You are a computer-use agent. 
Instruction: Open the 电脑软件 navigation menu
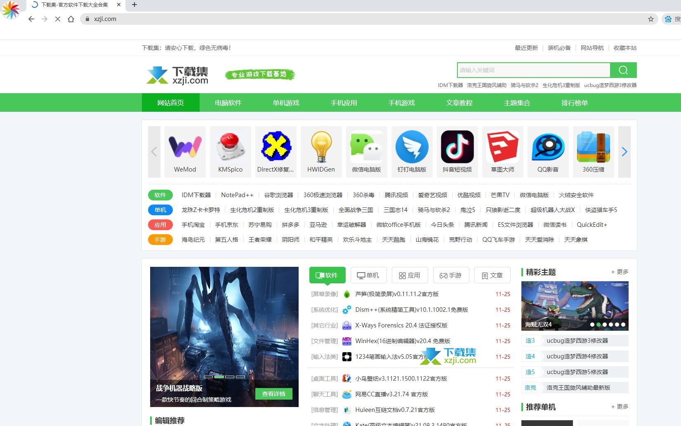pos(228,103)
